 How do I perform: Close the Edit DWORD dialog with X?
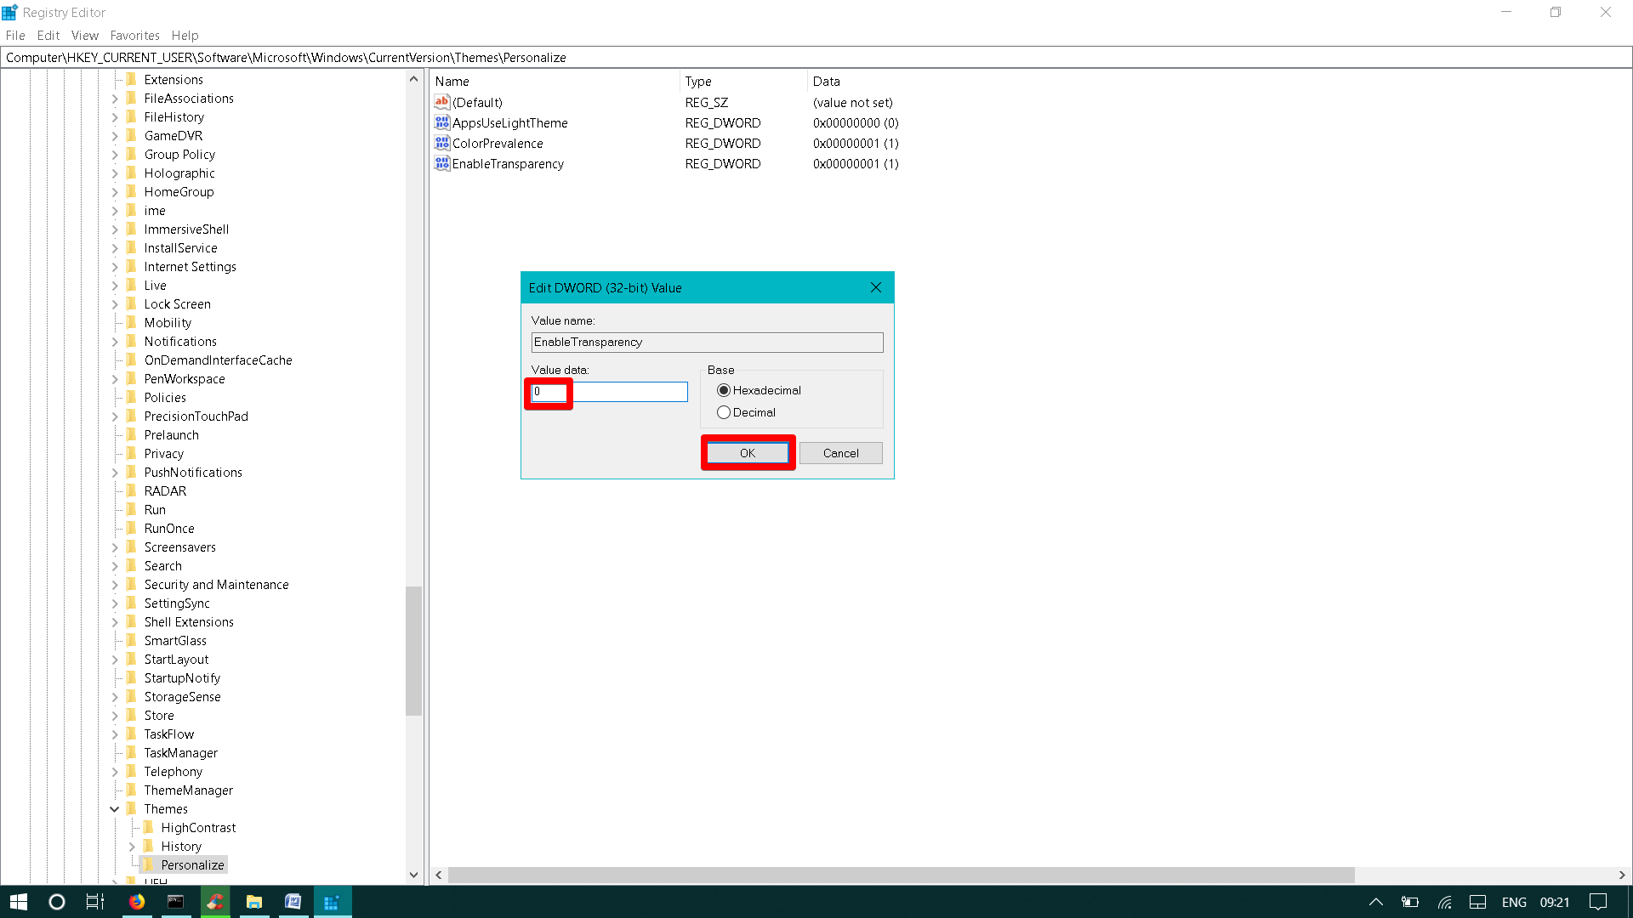(x=876, y=287)
